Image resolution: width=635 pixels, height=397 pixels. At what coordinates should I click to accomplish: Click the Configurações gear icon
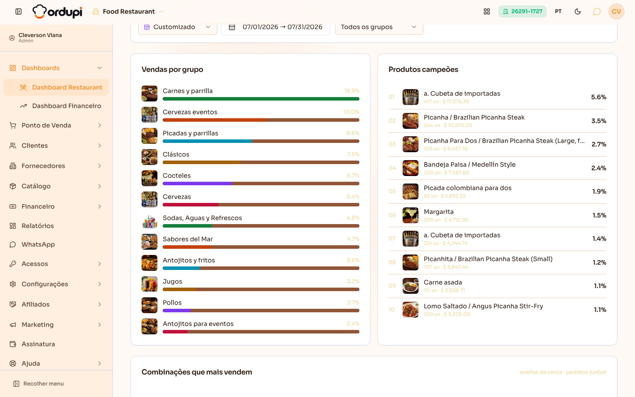pos(13,284)
